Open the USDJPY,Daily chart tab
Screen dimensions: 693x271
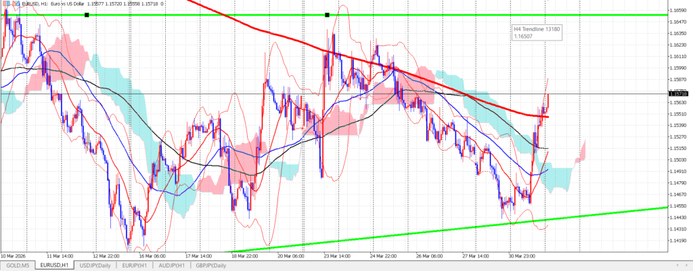click(x=95, y=266)
